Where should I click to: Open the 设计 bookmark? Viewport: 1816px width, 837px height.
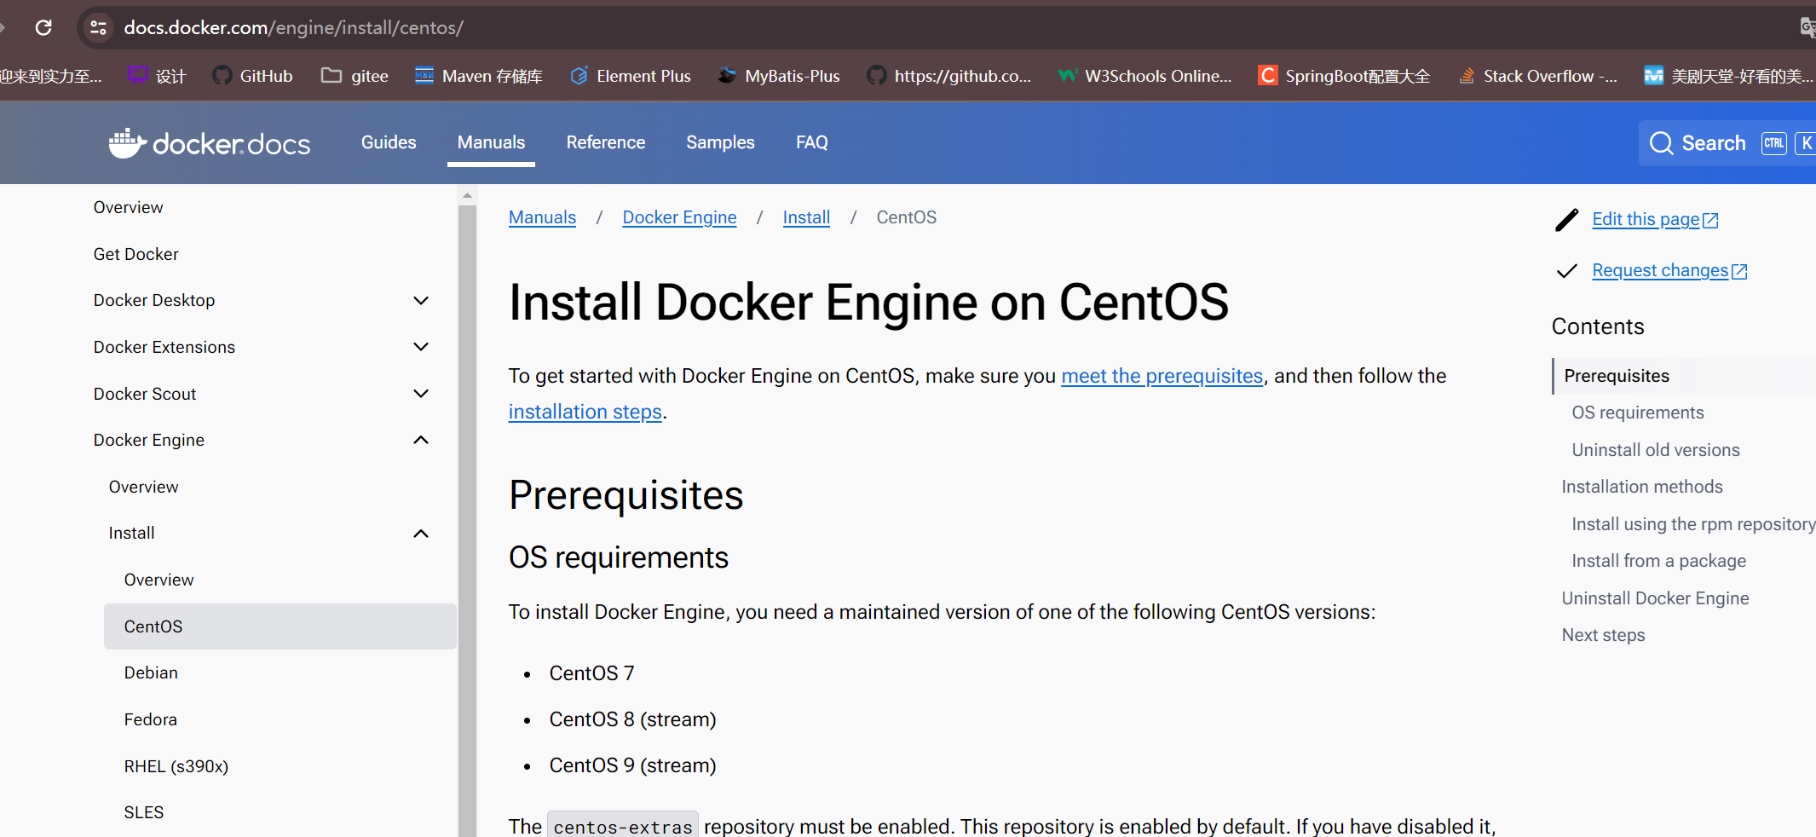(158, 76)
